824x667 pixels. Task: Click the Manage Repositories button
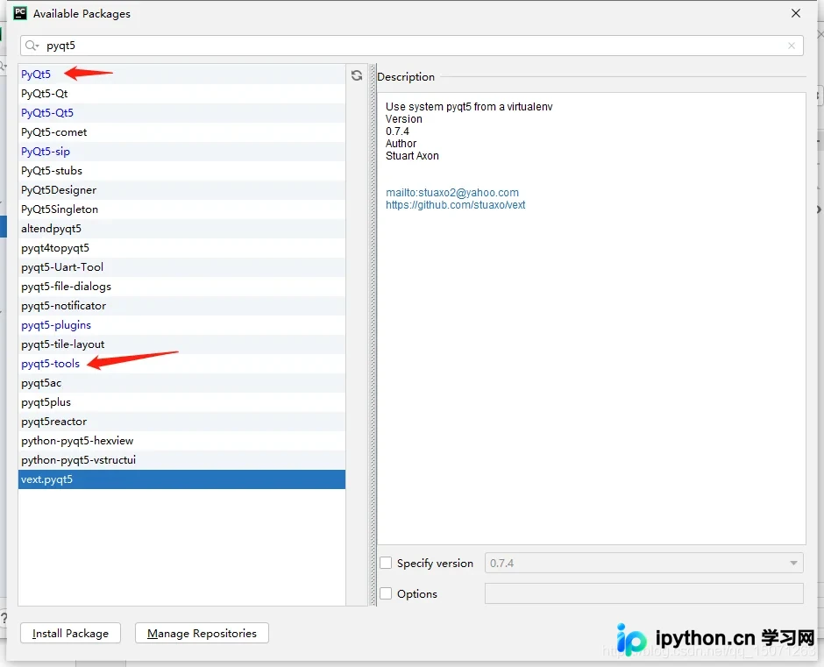202,634
